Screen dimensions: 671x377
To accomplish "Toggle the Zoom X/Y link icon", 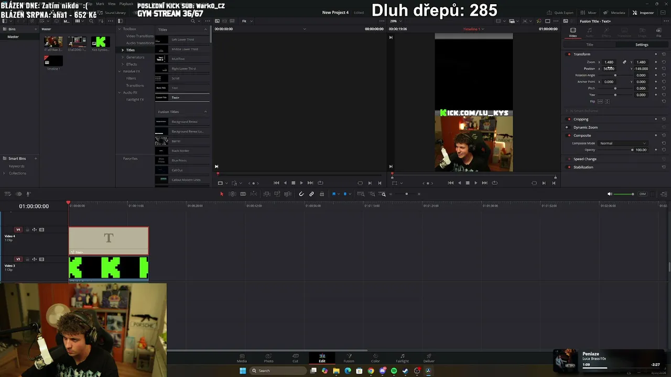I will 624,62.
